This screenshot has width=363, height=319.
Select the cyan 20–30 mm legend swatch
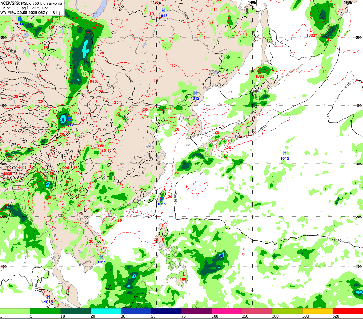coord(106,311)
